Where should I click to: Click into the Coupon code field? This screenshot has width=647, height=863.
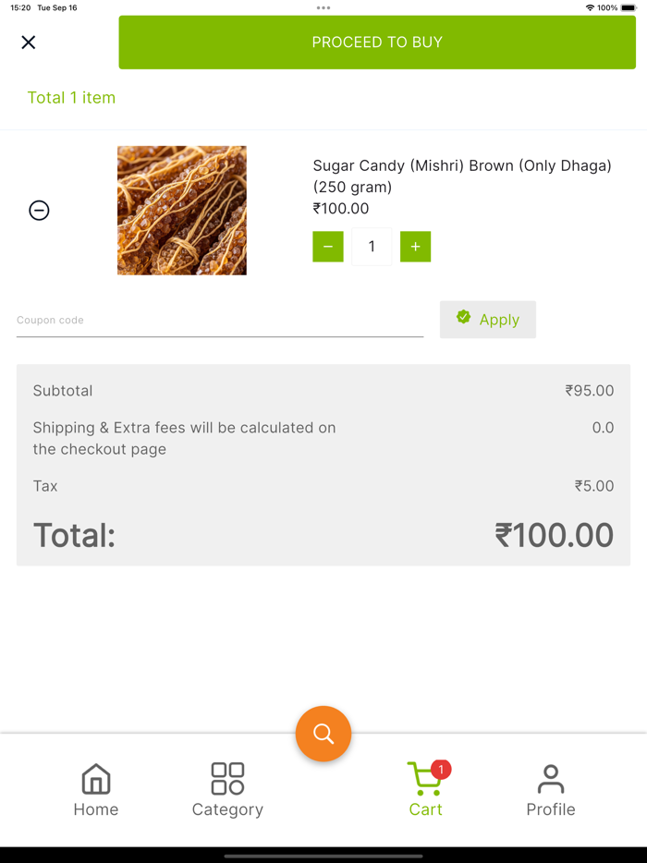pos(220,321)
